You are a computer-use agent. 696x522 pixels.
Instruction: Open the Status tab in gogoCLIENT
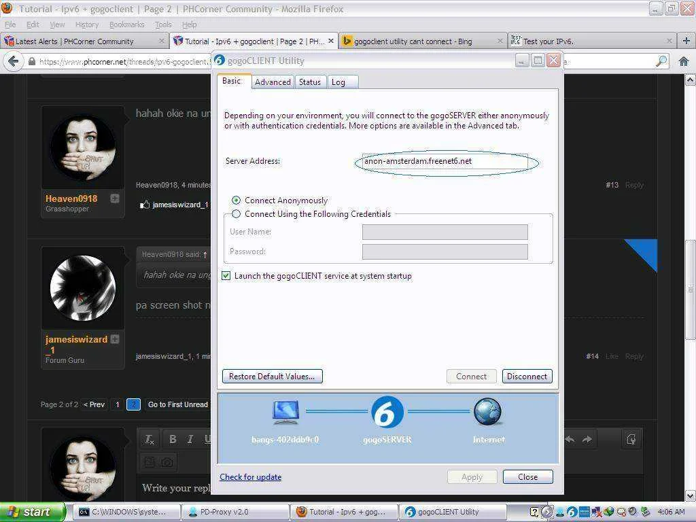(310, 82)
